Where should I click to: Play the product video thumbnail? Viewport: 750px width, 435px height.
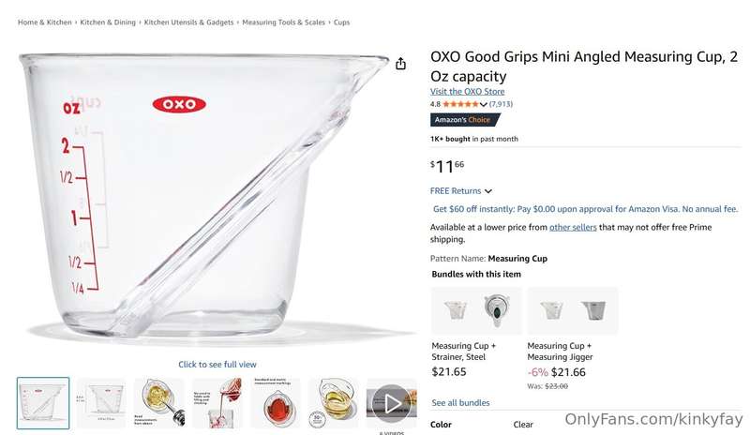[x=391, y=403]
